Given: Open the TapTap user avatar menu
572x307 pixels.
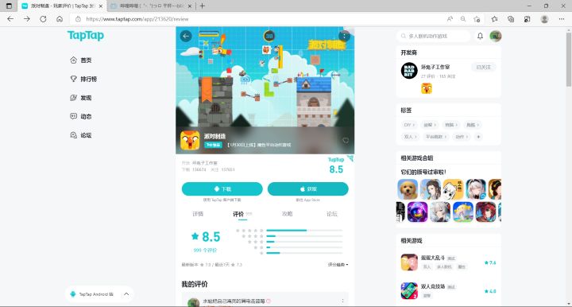Looking at the screenshot, I should (x=496, y=36).
